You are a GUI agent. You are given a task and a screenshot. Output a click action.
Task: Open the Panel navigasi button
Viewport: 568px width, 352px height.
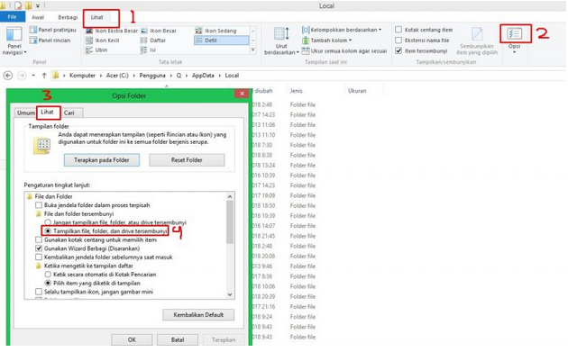14,41
